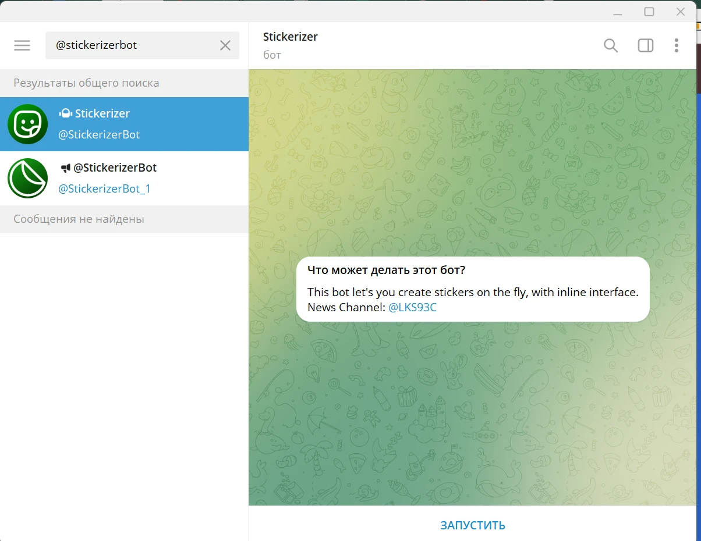This screenshot has width=701, height=541.
Task: Open the @LKS93C news channel link
Action: coord(412,307)
